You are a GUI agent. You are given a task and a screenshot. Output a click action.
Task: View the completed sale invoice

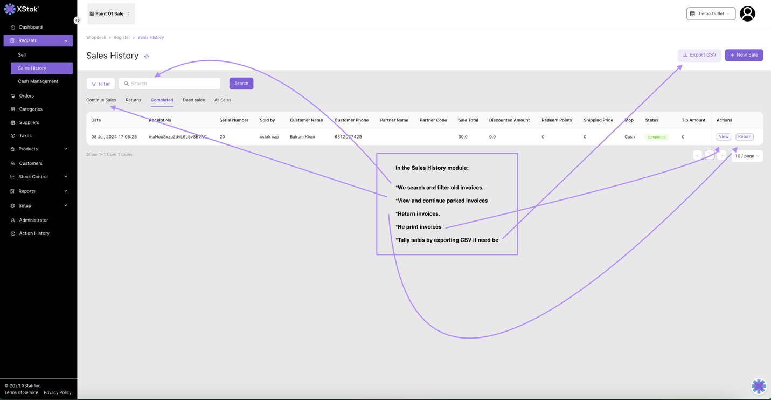point(723,137)
